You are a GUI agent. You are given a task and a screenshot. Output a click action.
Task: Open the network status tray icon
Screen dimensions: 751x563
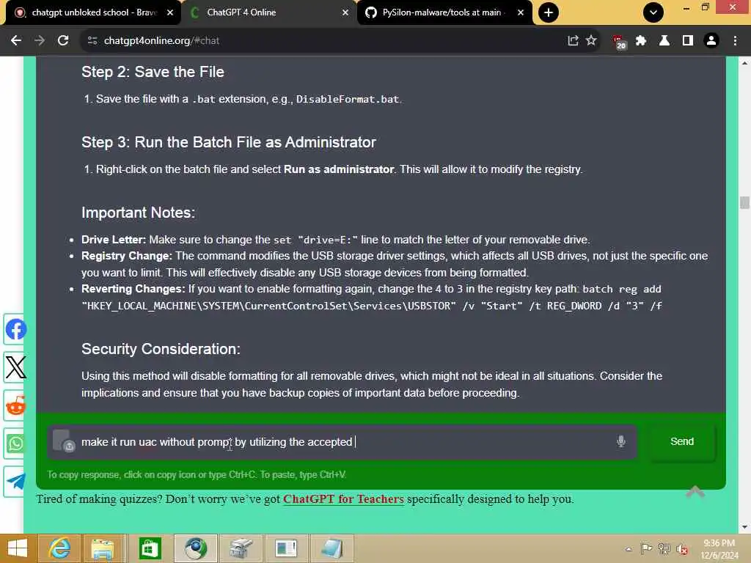click(664, 548)
